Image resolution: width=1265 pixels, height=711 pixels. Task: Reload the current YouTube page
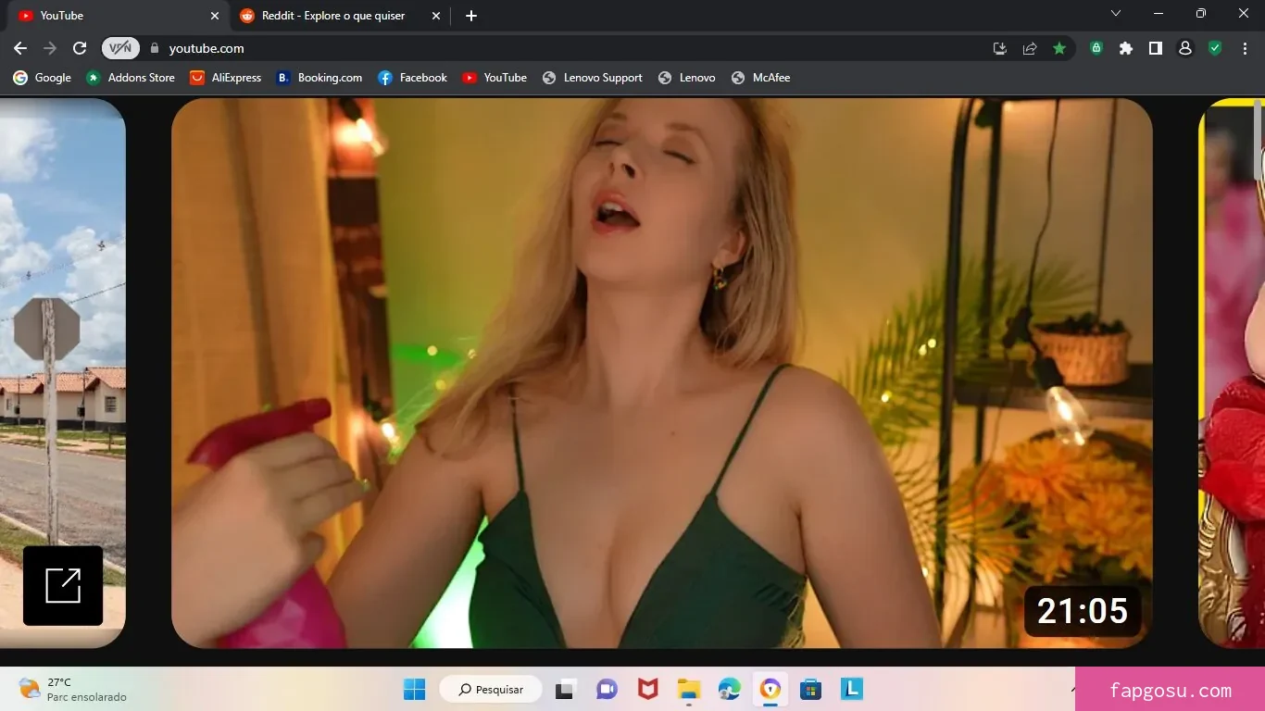(x=80, y=48)
